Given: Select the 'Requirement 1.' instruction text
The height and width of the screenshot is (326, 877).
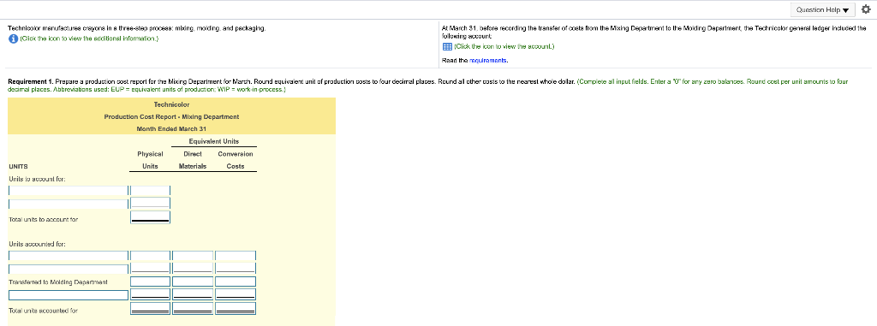Looking at the screenshot, I should (30, 81).
